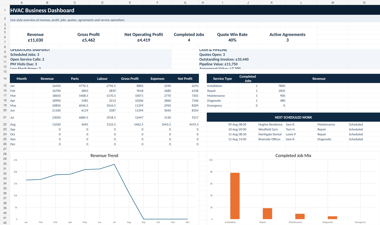Image resolution: width=380 pixels, height=225 pixels.
Task: Select the column N header
Action: coord(364,3)
